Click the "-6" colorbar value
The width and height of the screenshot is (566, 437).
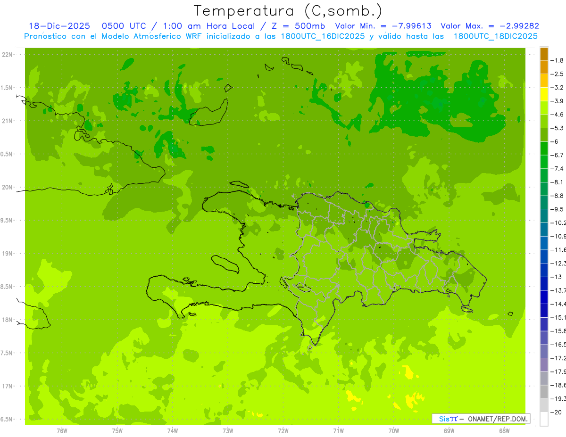click(555, 141)
